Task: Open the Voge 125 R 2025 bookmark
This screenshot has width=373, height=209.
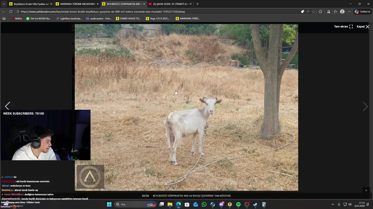Action: (x=158, y=18)
